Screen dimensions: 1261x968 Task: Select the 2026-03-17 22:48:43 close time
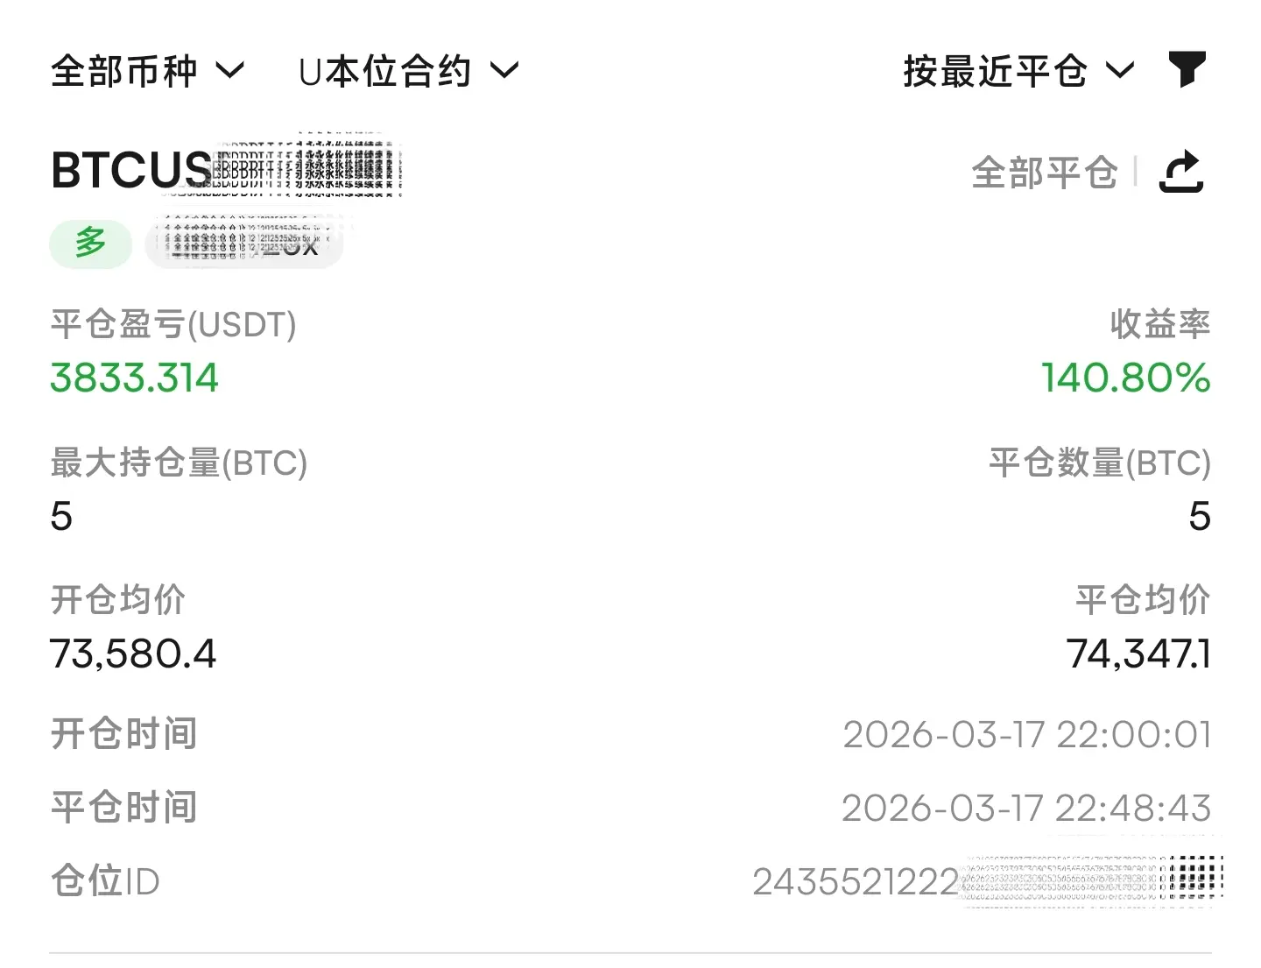pyautogui.click(x=1026, y=809)
